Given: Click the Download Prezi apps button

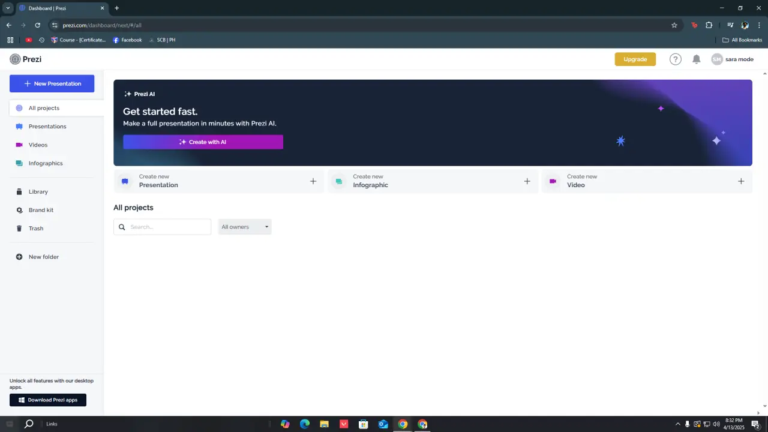Looking at the screenshot, I should pos(48,400).
